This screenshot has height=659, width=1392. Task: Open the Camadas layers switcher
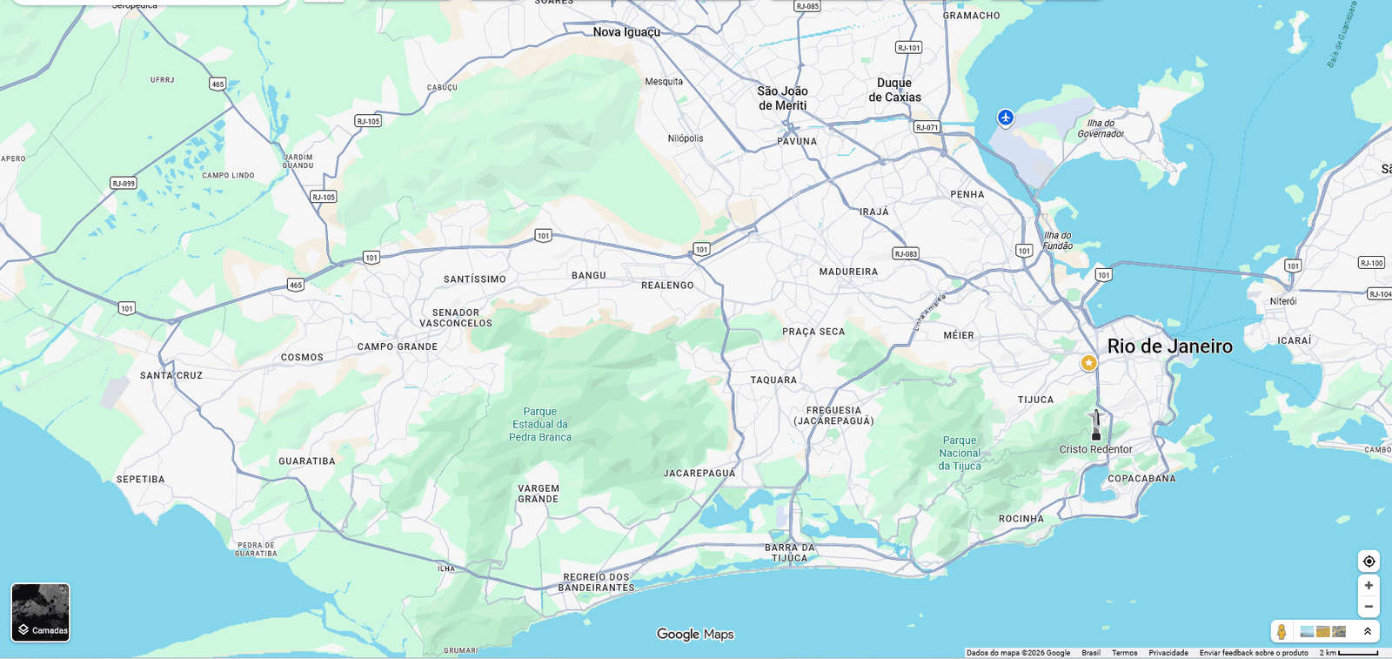40,613
